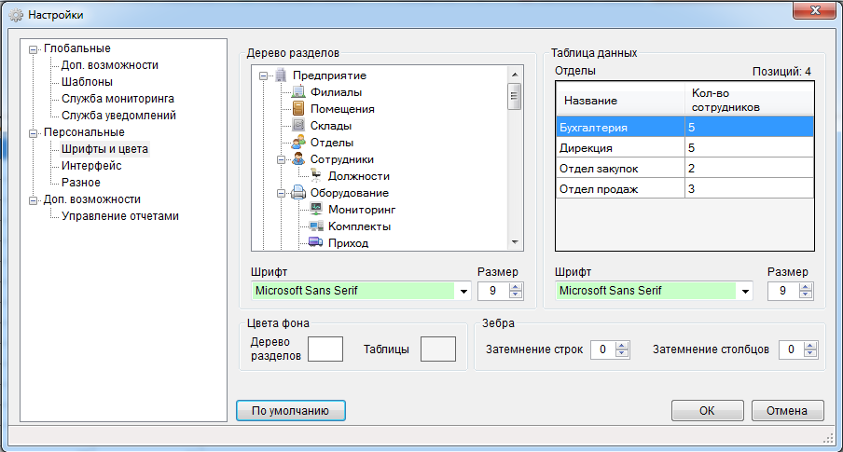Confirm settings with the OK button
The width and height of the screenshot is (843, 452).
[708, 411]
